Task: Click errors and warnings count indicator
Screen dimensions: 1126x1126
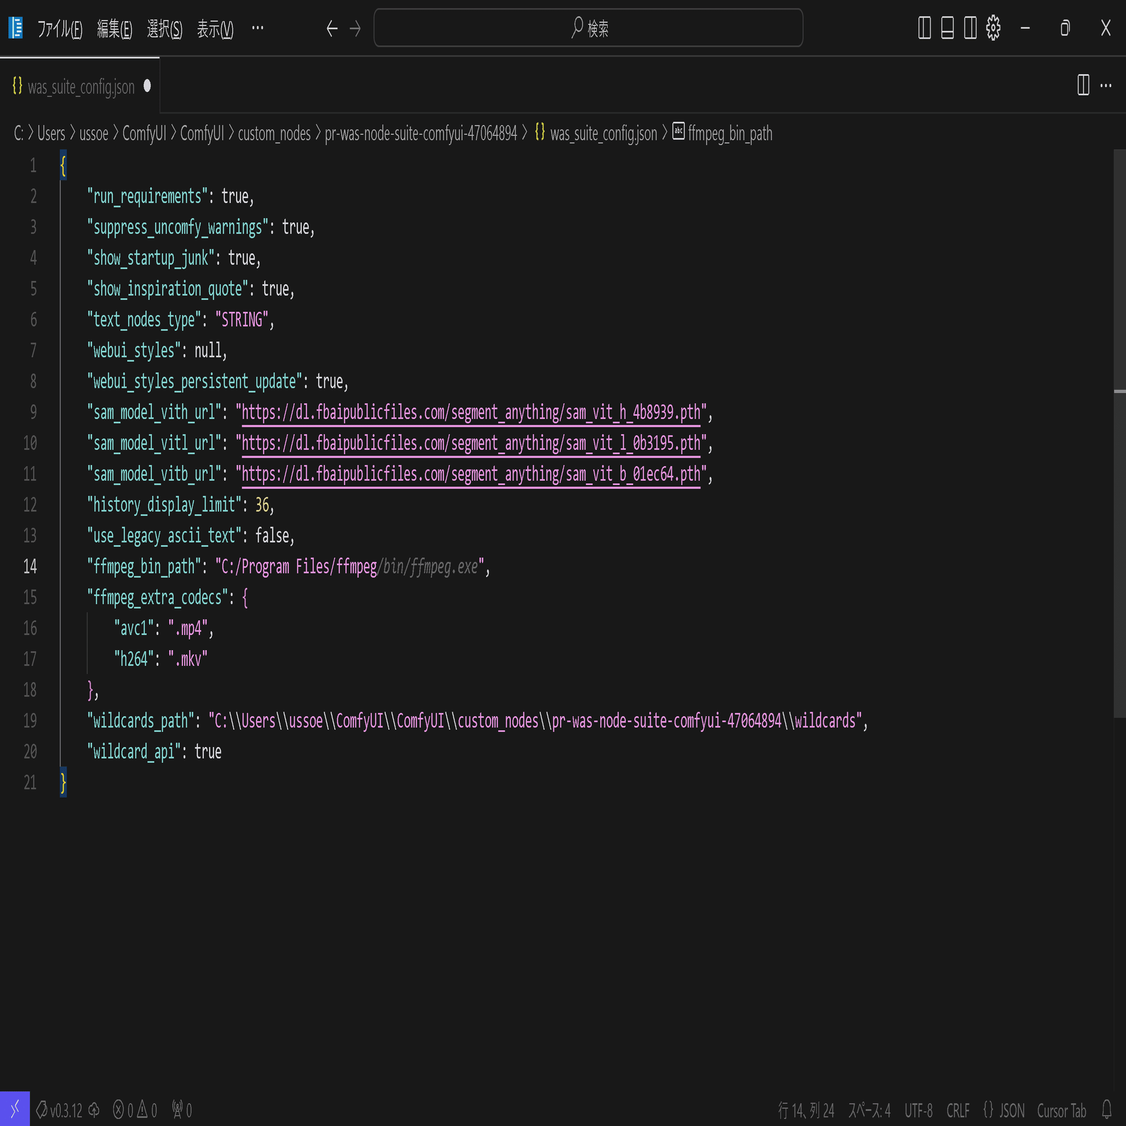Action: [x=135, y=1110]
